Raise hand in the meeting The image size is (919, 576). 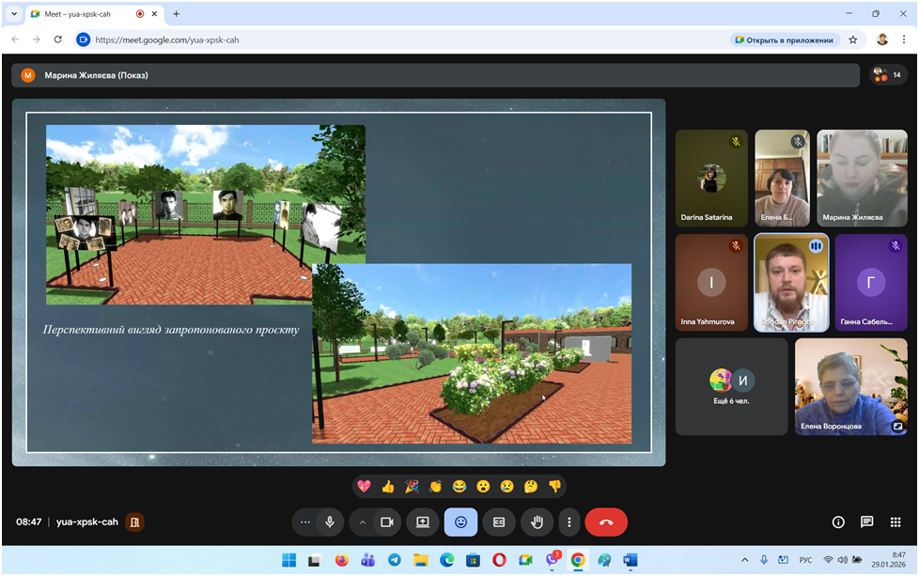(537, 522)
